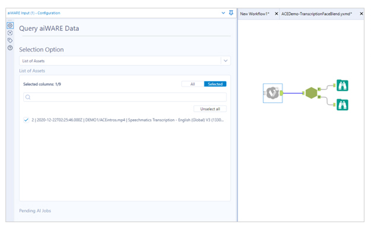Expand the Configuration window options chevron
Screen dimensions: 371x234
[x=223, y=13]
